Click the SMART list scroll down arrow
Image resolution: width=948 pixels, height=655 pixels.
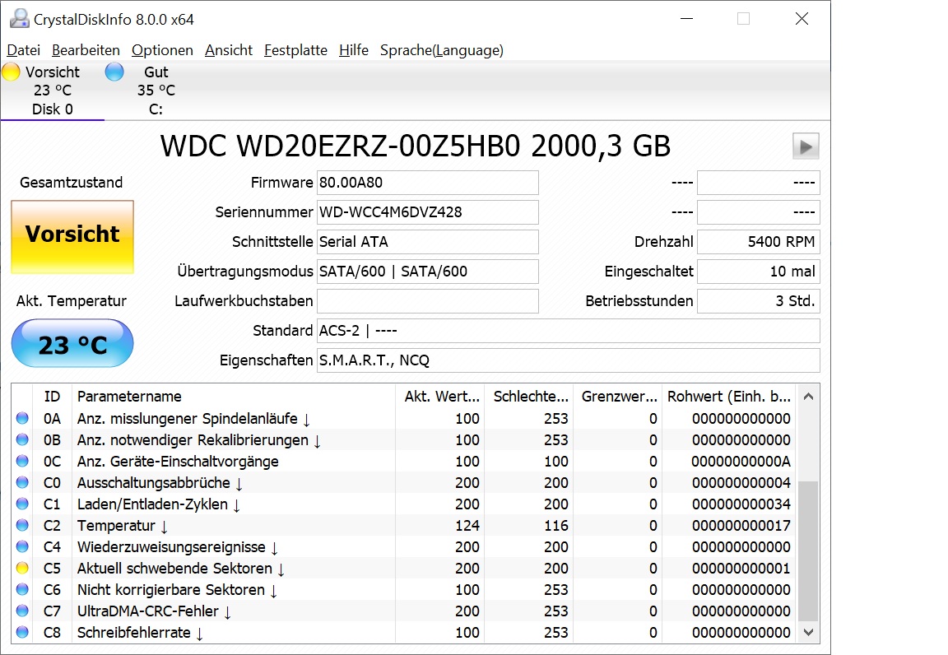808,632
